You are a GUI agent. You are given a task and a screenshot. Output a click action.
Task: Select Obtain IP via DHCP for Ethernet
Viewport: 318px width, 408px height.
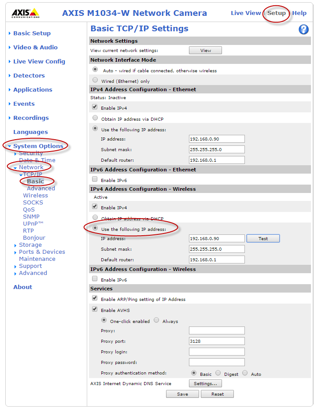[95, 118]
